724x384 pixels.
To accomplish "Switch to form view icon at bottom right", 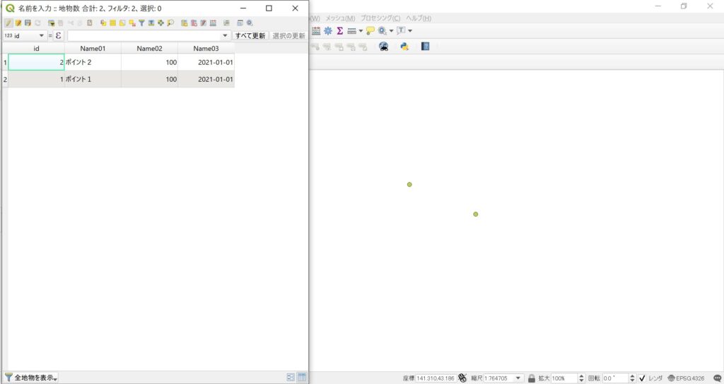I will pos(291,377).
